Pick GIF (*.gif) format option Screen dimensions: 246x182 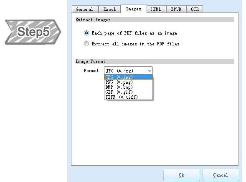(x=128, y=92)
